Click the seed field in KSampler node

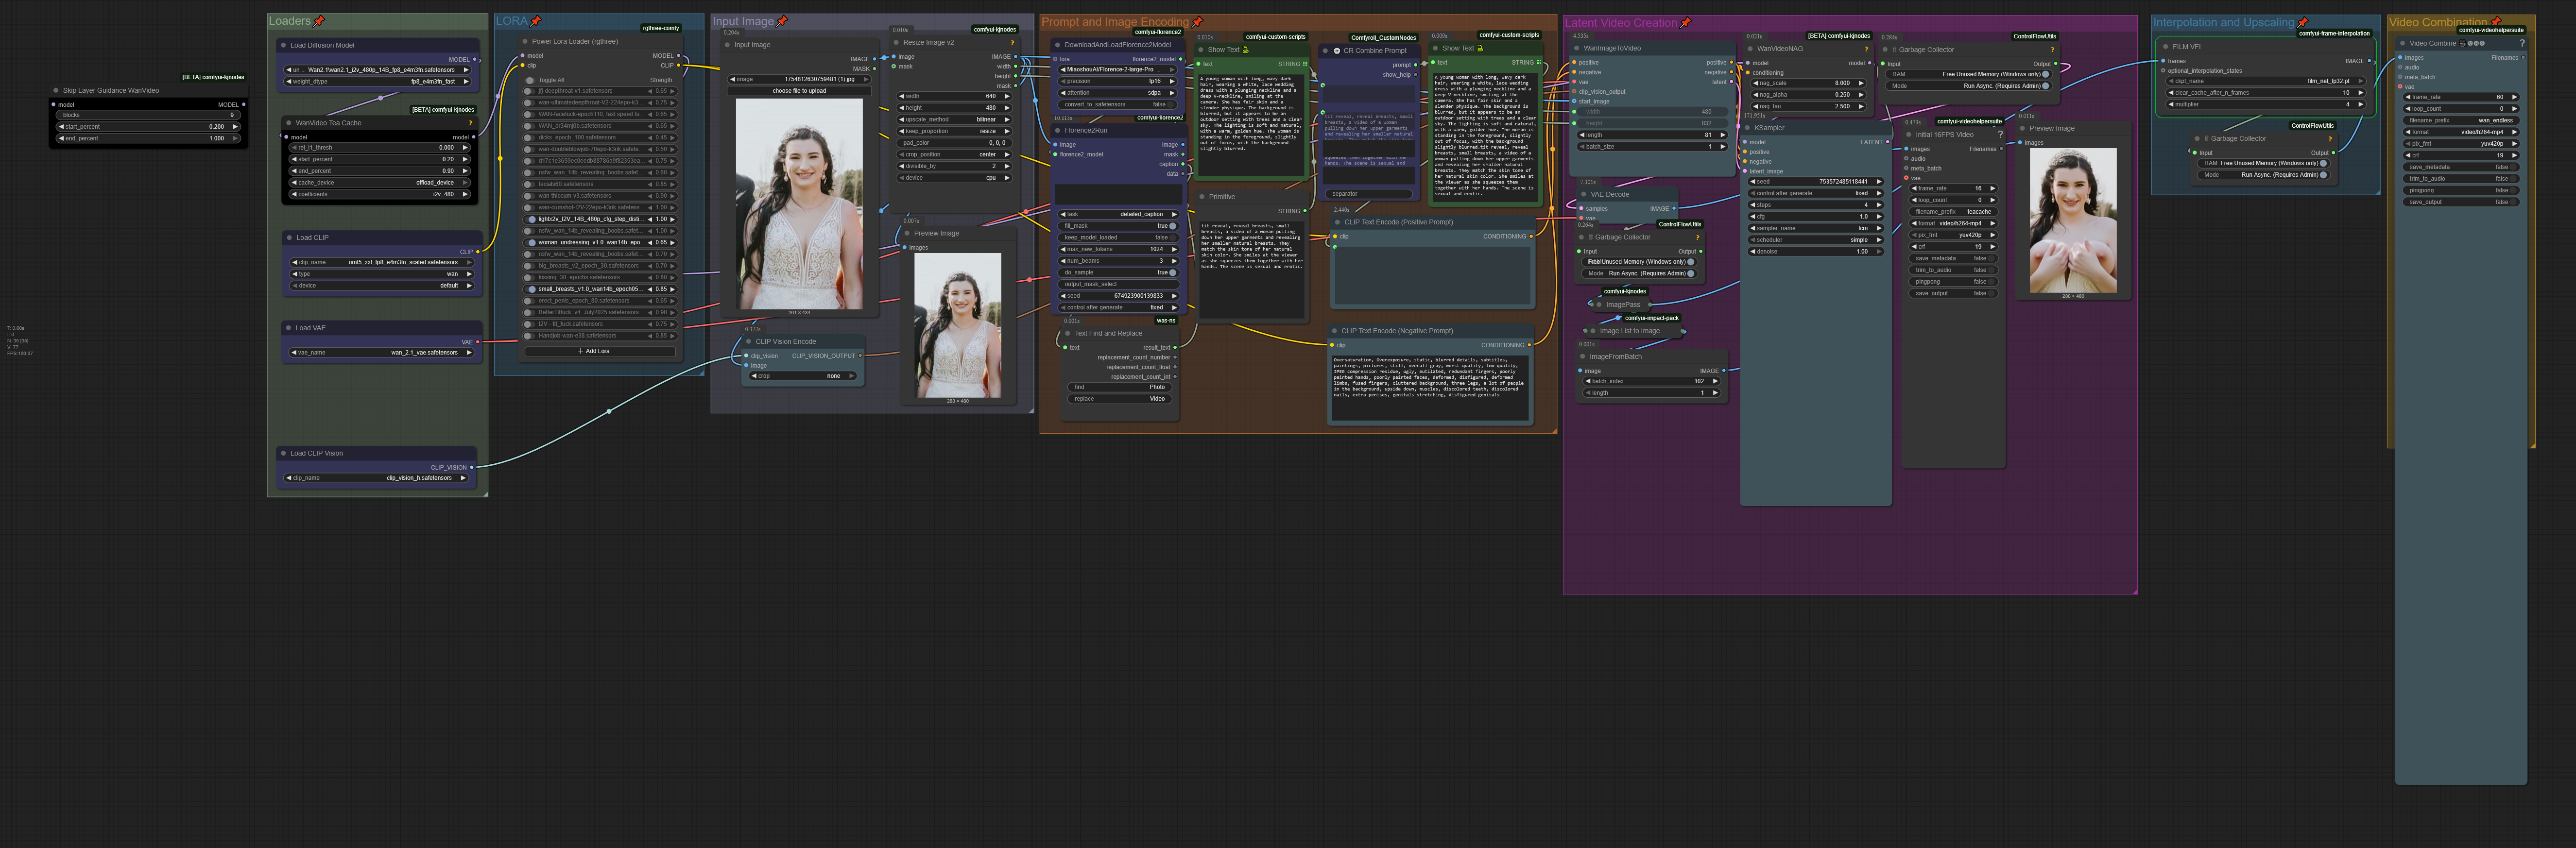[x=1816, y=182]
